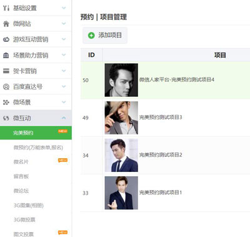Click the 微场景 dots icon

[x=6, y=102]
